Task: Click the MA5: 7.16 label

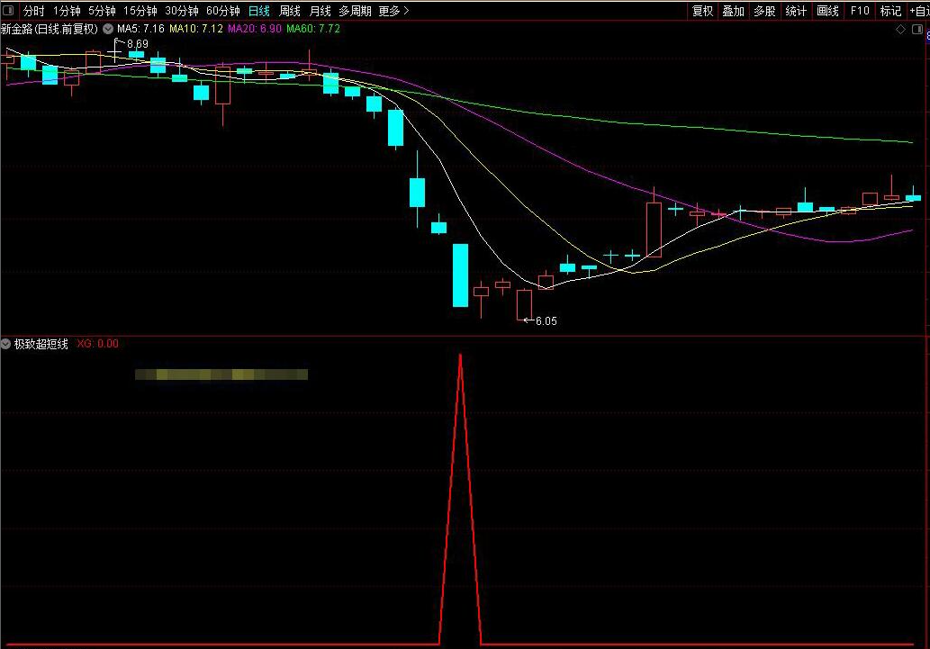Action: (x=140, y=29)
